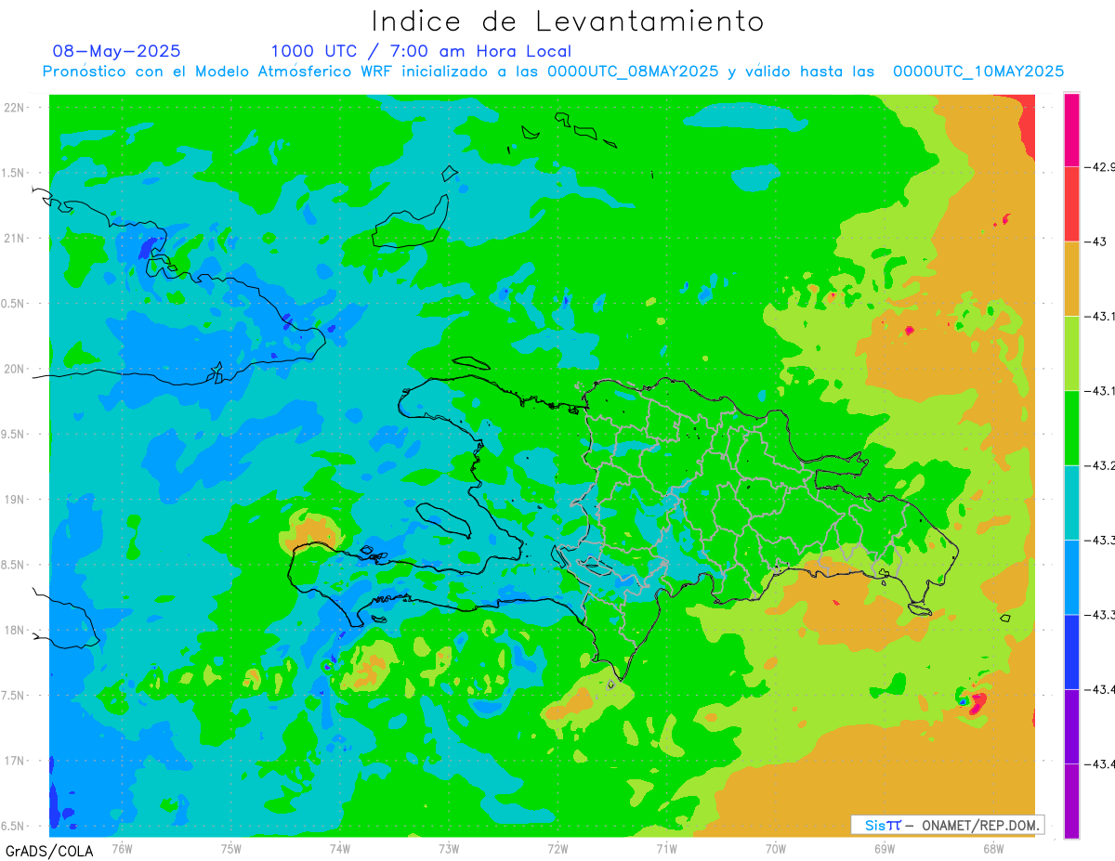The width and height of the screenshot is (1115, 861).
Task: Click the WRF forecast description line
Action: (x=553, y=72)
